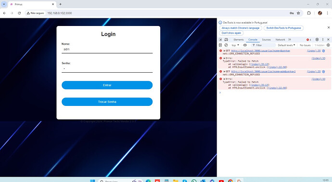Open the Default levels dropdown

pyautogui.click(x=286, y=45)
